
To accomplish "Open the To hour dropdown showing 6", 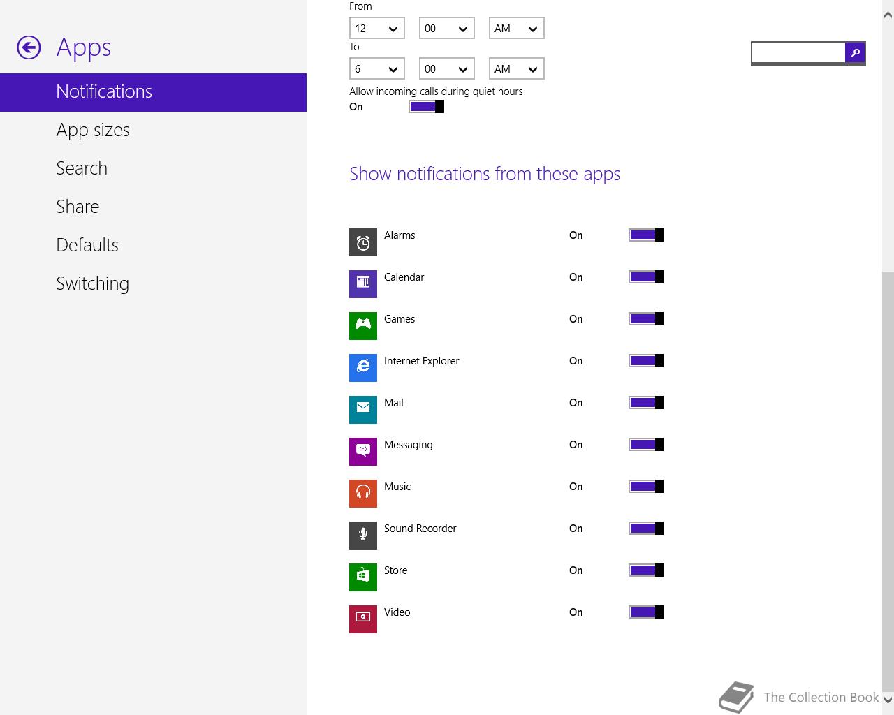I will pos(377,69).
